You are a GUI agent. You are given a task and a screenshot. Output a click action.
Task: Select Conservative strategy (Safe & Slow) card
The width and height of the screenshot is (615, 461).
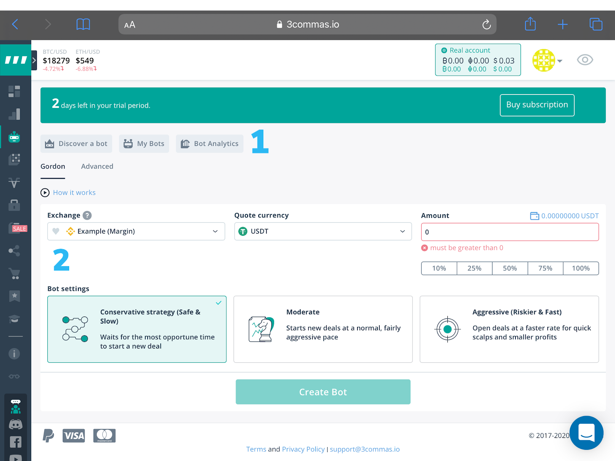pos(137,329)
